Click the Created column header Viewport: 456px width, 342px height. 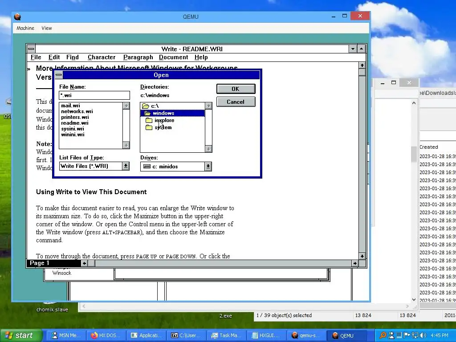[x=429, y=147]
